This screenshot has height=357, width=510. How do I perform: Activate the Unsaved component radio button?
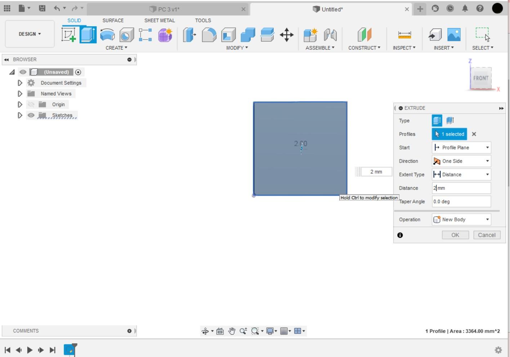coord(78,72)
